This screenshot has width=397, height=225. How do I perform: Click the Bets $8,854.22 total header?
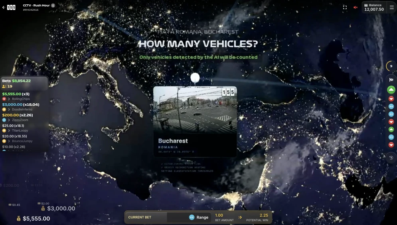click(16, 81)
